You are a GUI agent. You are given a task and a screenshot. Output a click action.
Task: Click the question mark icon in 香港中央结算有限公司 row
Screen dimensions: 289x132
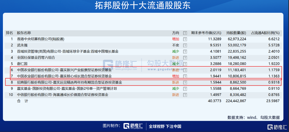[185, 39]
